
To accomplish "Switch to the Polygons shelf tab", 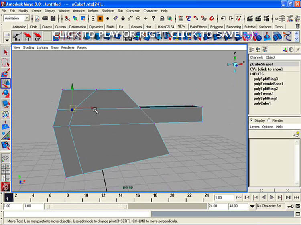I will point(217,27).
